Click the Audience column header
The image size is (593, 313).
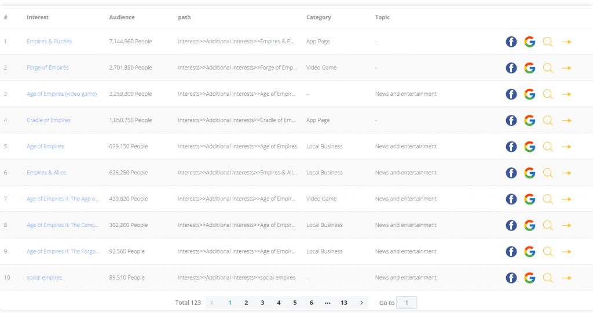122,17
